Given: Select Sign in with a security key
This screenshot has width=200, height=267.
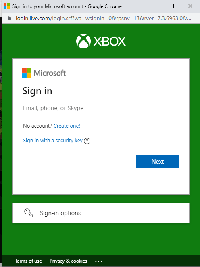Looking at the screenshot, I should [53, 141].
